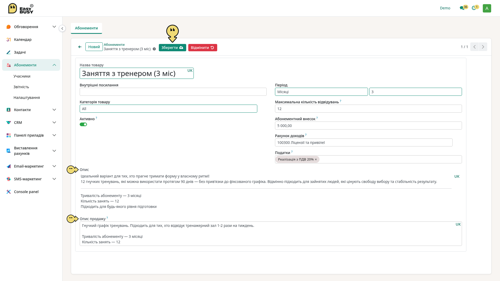
Task: Expand the Контакти menu chevron
Action: pyautogui.click(x=54, y=110)
